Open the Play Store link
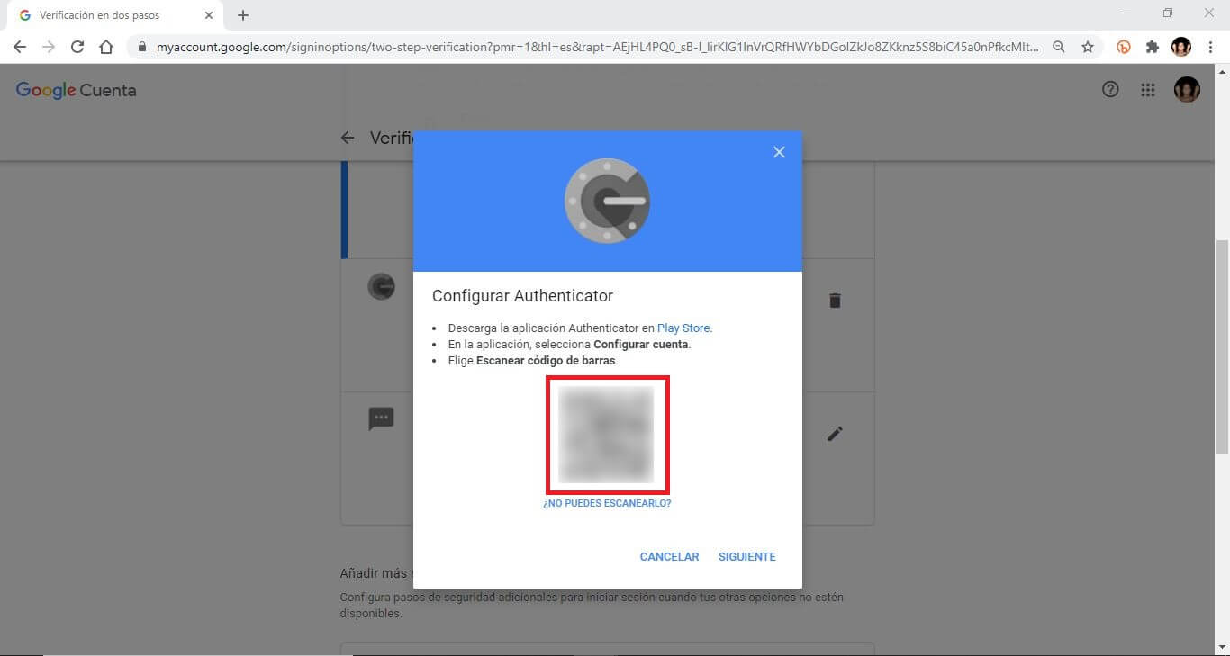The width and height of the screenshot is (1230, 656). (683, 328)
